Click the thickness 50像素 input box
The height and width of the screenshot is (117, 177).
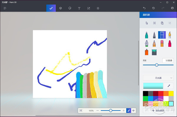tap(168, 61)
